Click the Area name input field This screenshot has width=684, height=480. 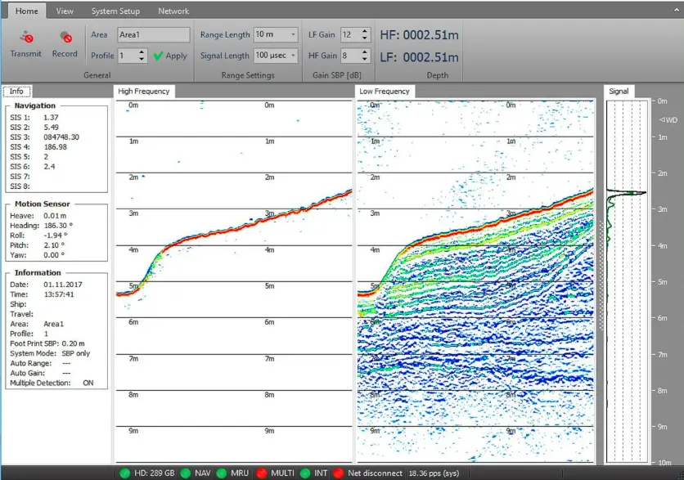coord(154,35)
